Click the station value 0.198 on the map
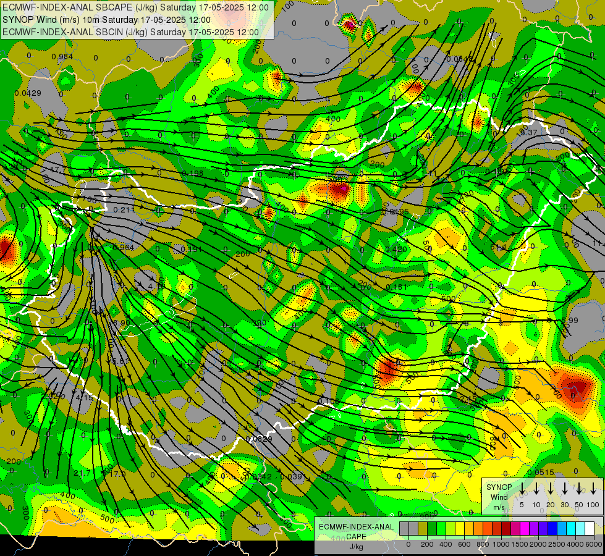This screenshot has height=556, width=605. tap(193, 173)
